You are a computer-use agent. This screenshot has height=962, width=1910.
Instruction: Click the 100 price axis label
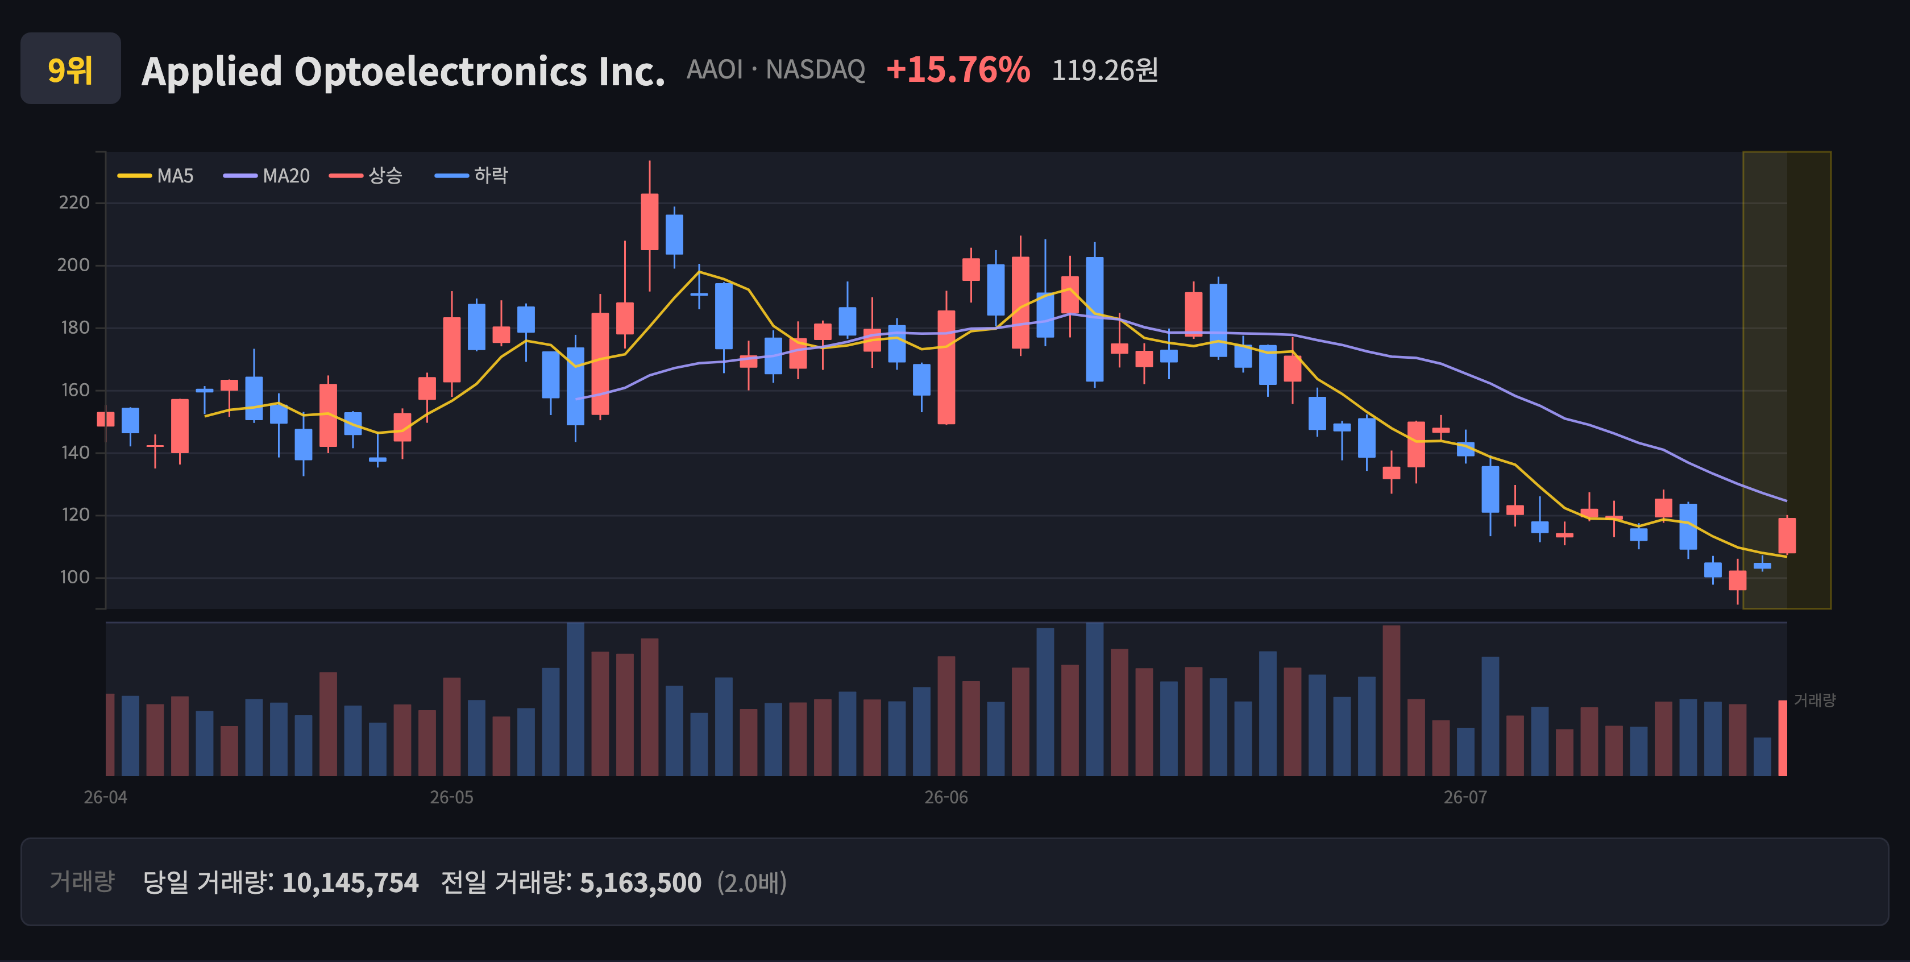[x=75, y=577]
